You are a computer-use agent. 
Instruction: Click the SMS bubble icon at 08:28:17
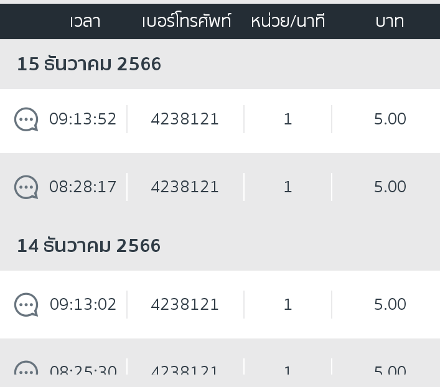click(26, 187)
